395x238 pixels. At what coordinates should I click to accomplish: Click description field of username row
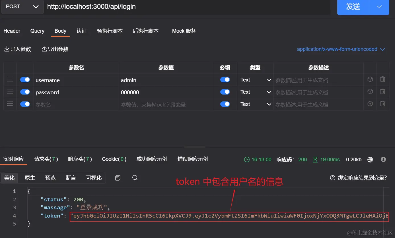click(318, 80)
